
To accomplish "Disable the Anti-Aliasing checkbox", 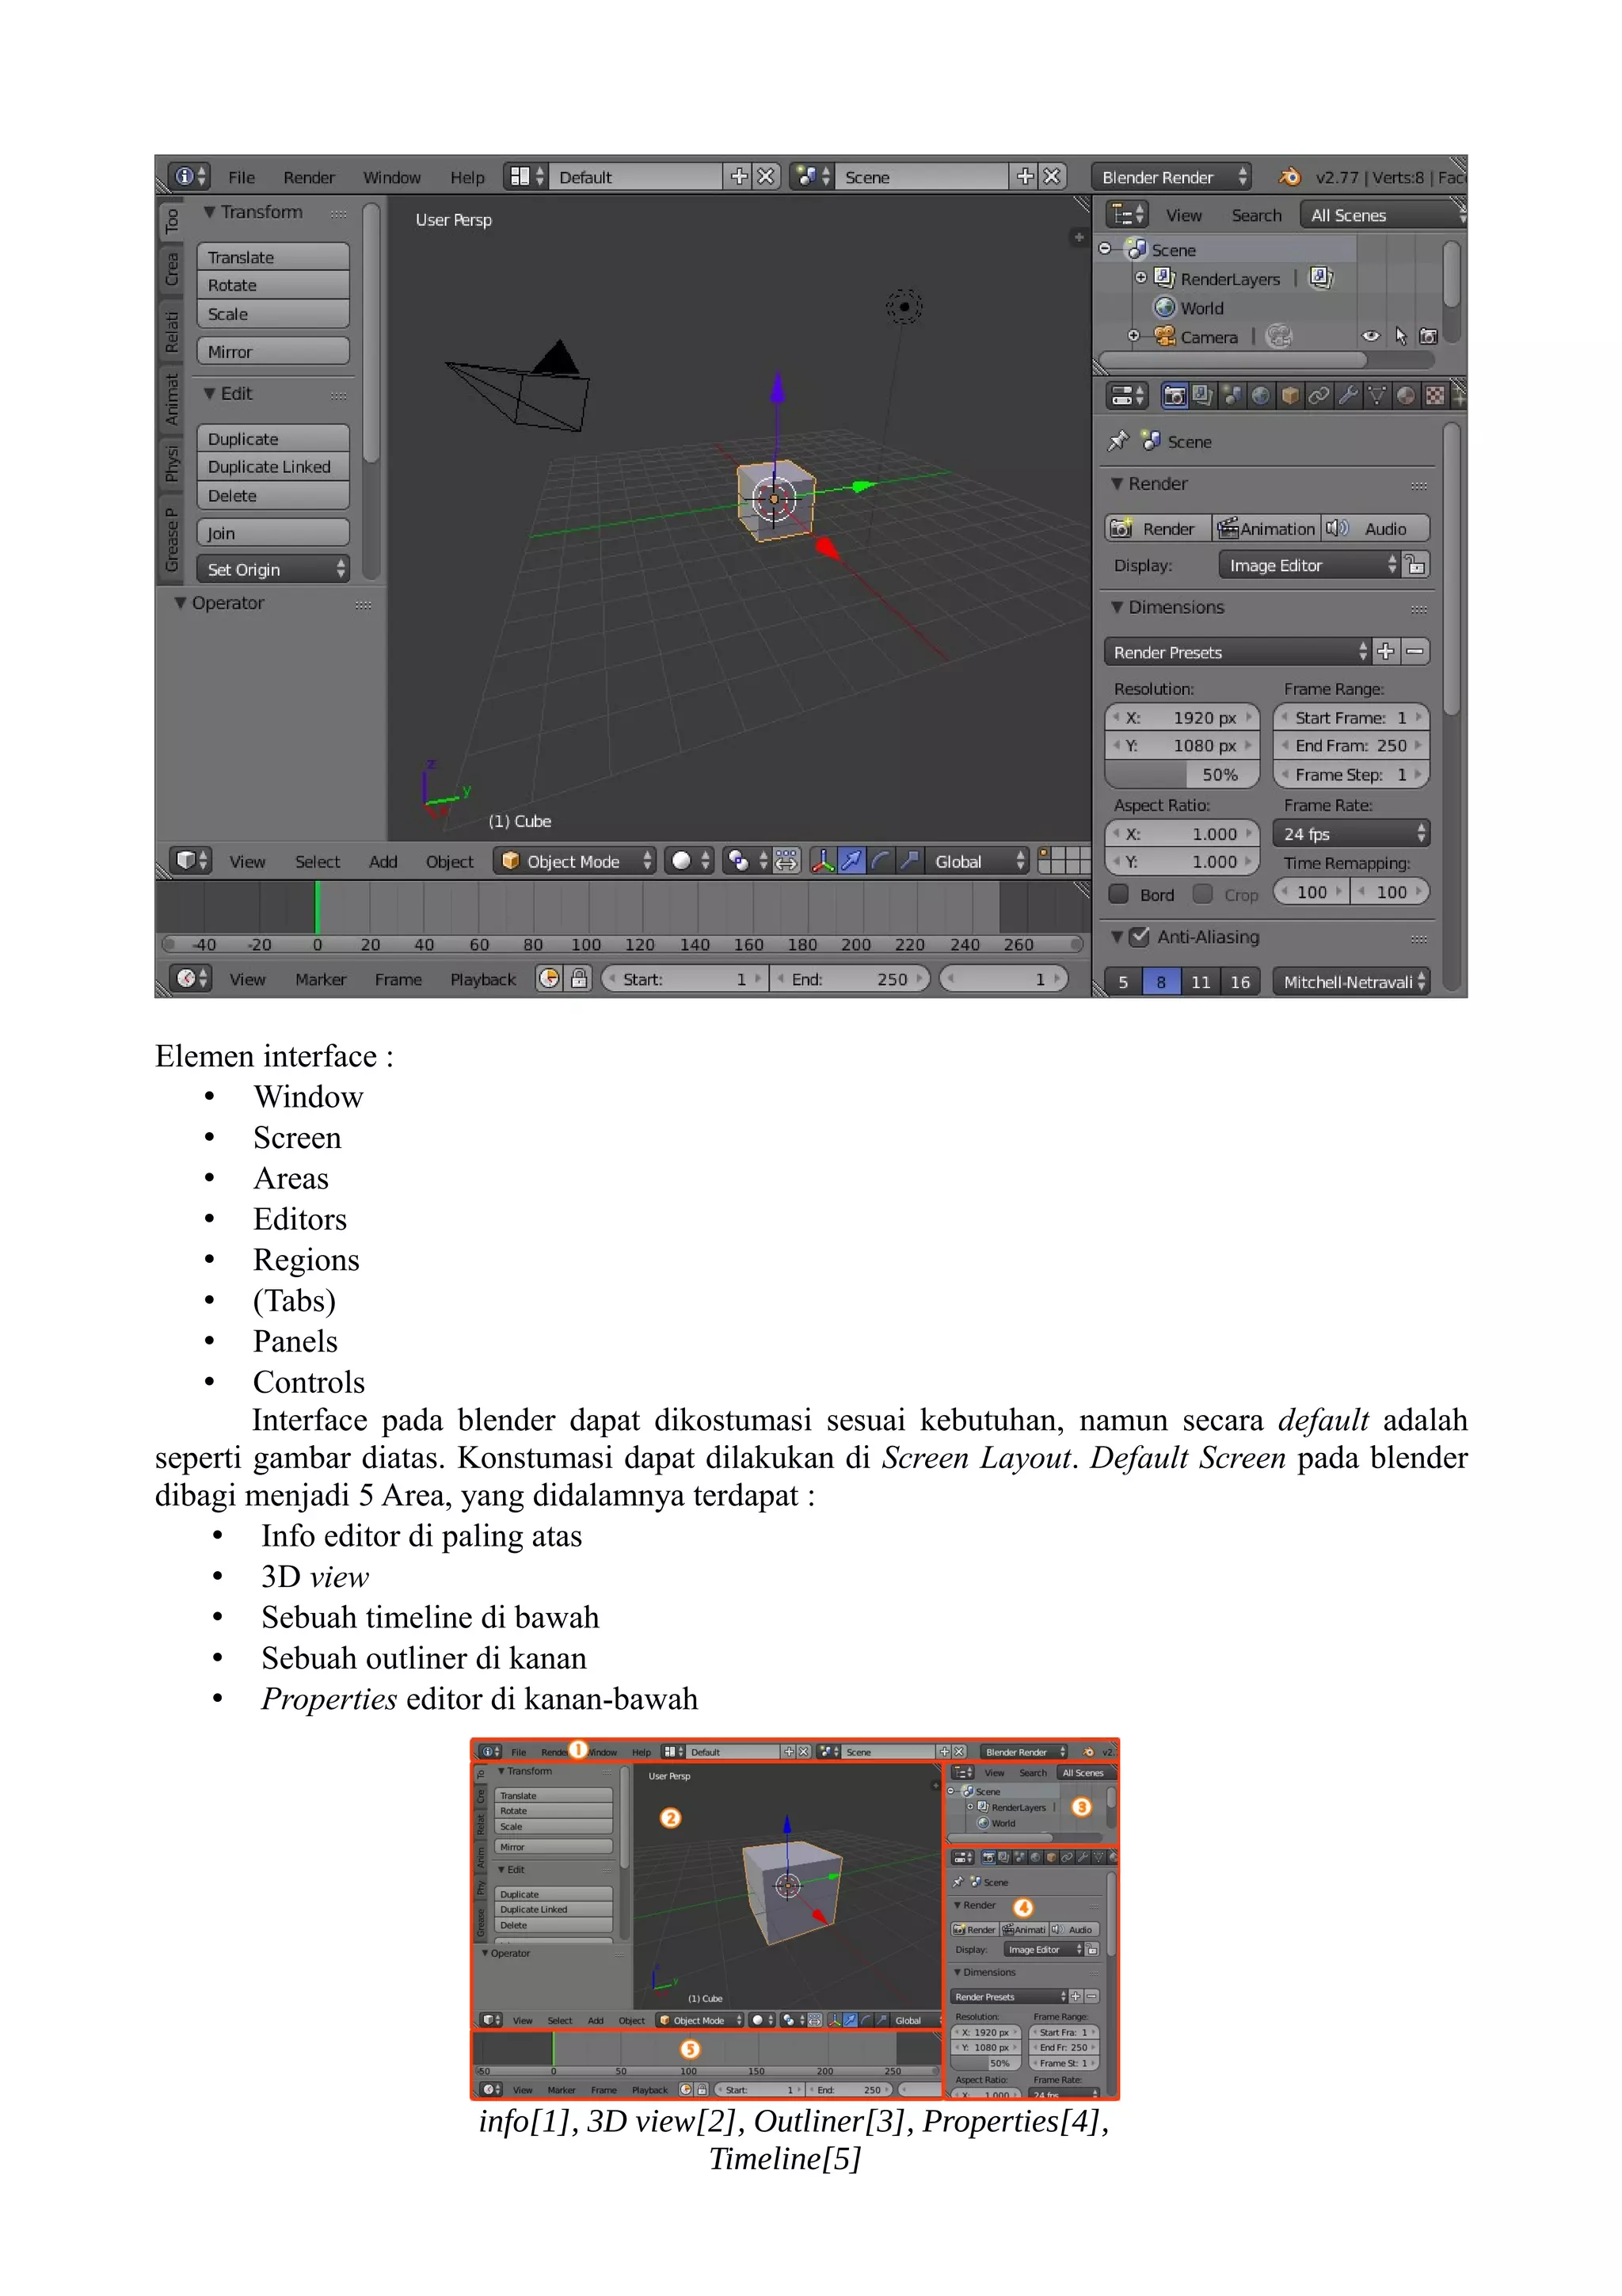I will tap(1138, 937).
